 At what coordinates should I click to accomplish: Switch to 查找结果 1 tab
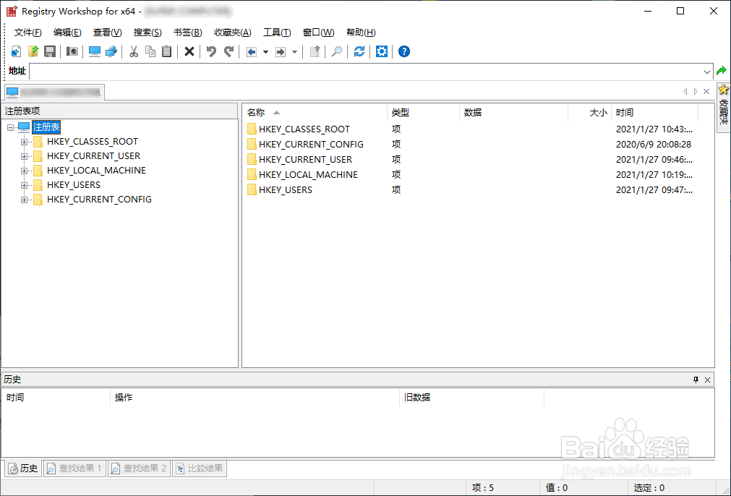tap(74, 469)
